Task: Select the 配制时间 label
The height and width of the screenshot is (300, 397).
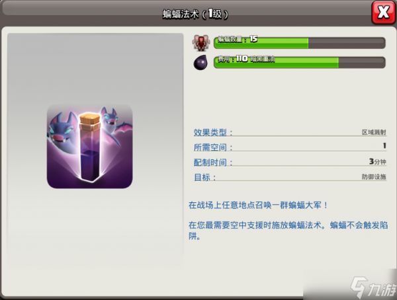Action: [212, 163]
